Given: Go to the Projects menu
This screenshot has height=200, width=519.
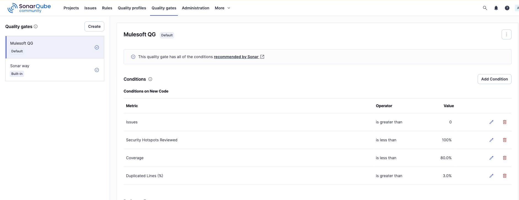Looking at the screenshot, I should click(71, 8).
